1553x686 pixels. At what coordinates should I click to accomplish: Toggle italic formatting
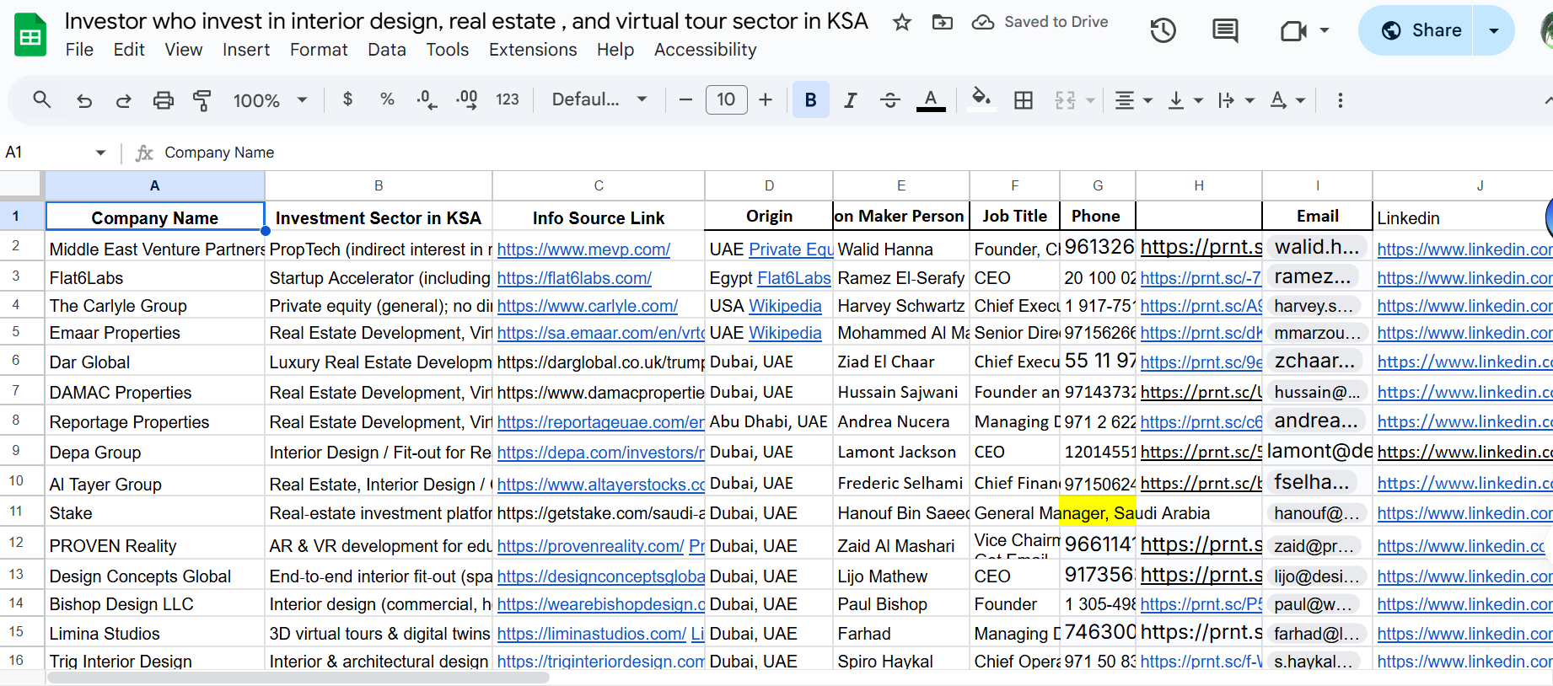tap(850, 100)
